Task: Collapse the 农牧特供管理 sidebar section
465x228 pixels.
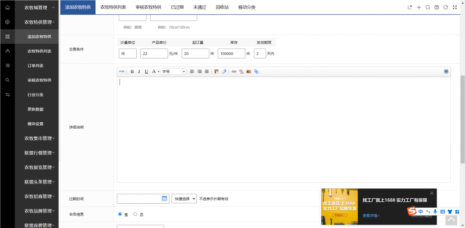Action: click(x=39, y=22)
